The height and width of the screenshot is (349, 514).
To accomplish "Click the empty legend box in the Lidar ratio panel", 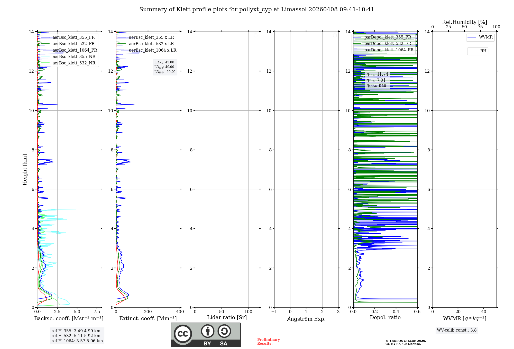I will coord(255,35).
